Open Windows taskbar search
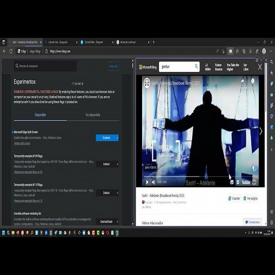 [x=8, y=233]
